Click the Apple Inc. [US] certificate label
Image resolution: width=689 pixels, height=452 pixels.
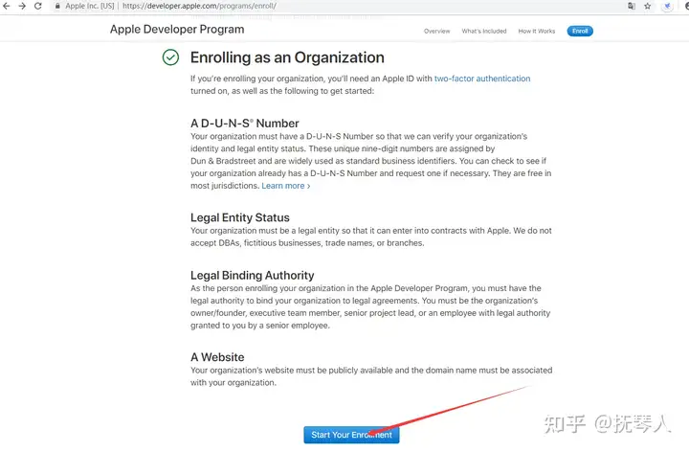[x=90, y=6]
